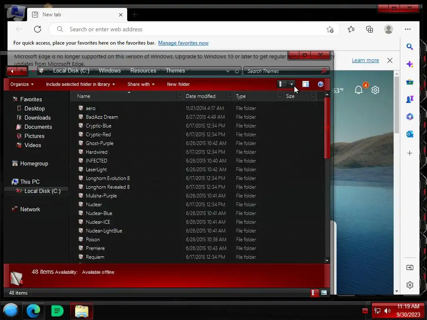
Task: Open page settings gear on new tab page
Action: (x=375, y=90)
